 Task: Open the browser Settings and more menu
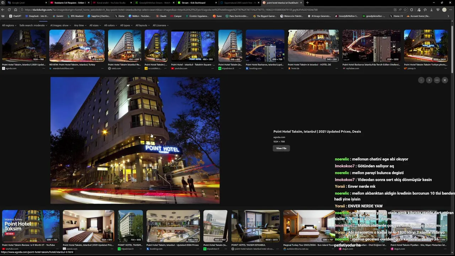click(451, 10)
